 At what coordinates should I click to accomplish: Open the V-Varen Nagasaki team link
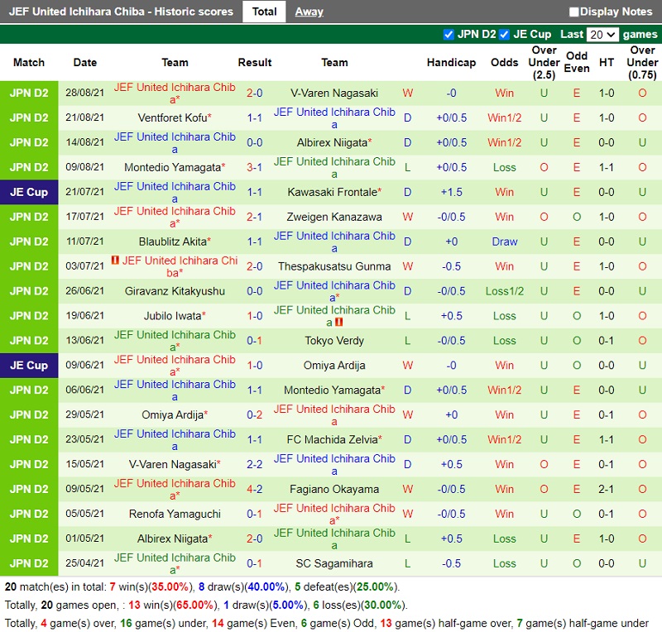point(334,93)
